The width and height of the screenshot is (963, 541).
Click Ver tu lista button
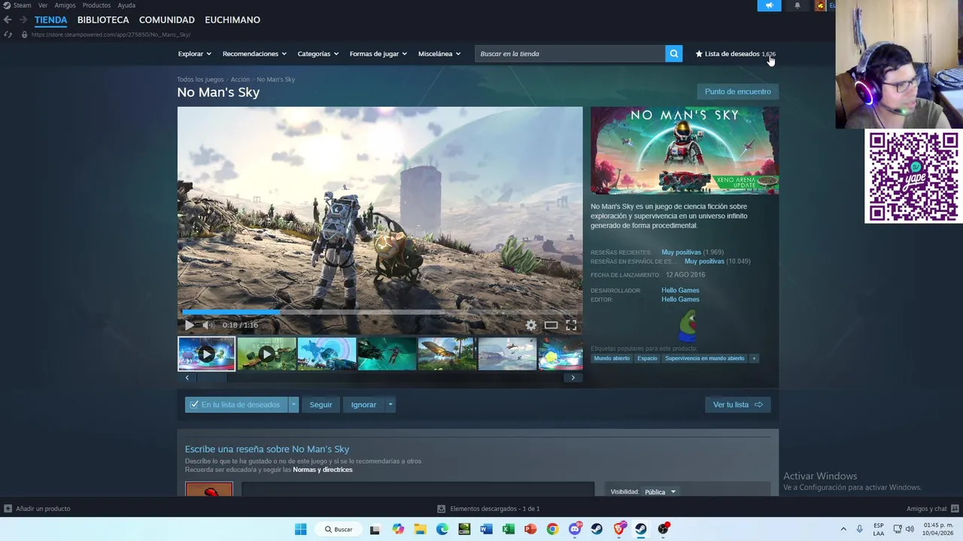pos(738,404)
